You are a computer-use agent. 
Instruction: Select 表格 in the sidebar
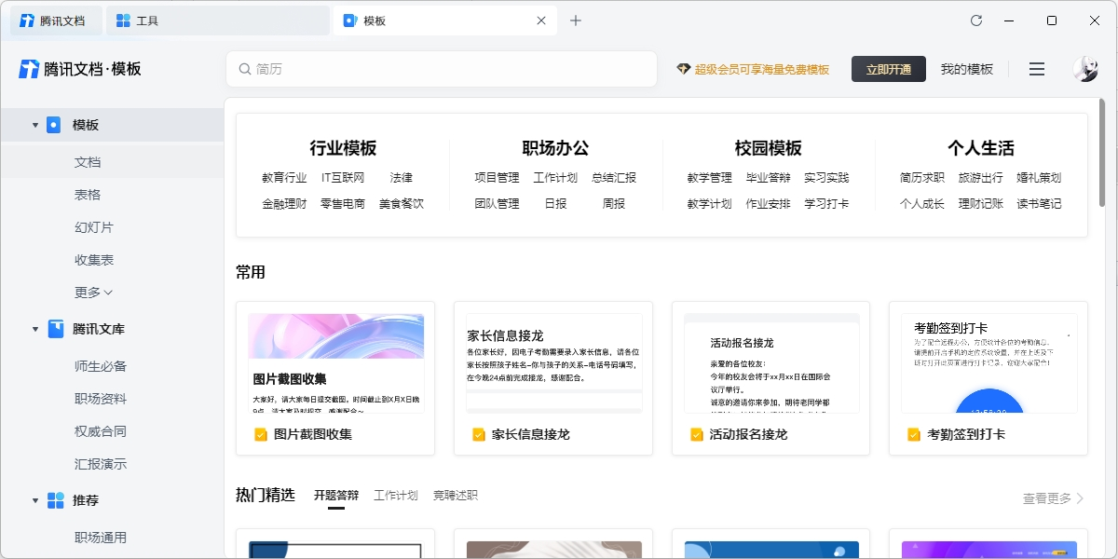coord(88,195)
